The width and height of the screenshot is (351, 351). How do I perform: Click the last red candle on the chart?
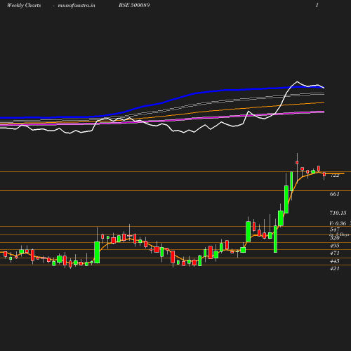[324, 174]
